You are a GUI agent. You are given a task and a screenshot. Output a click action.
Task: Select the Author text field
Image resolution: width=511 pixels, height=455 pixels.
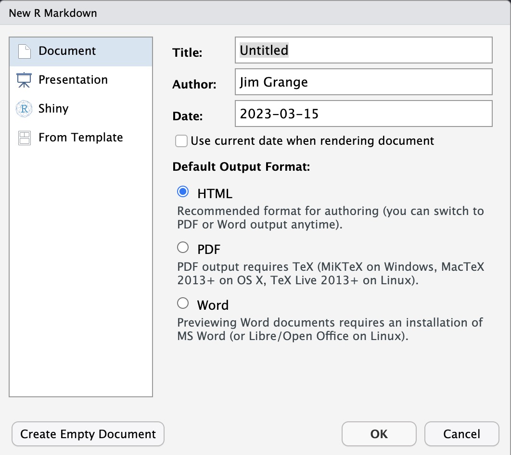363,82
